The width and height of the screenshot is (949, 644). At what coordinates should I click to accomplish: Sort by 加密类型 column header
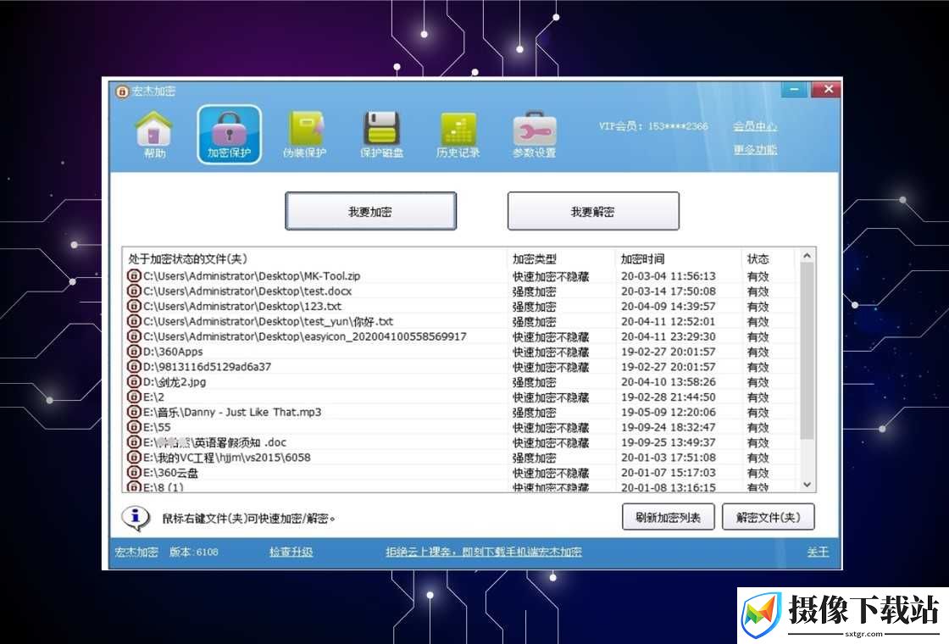561,259
